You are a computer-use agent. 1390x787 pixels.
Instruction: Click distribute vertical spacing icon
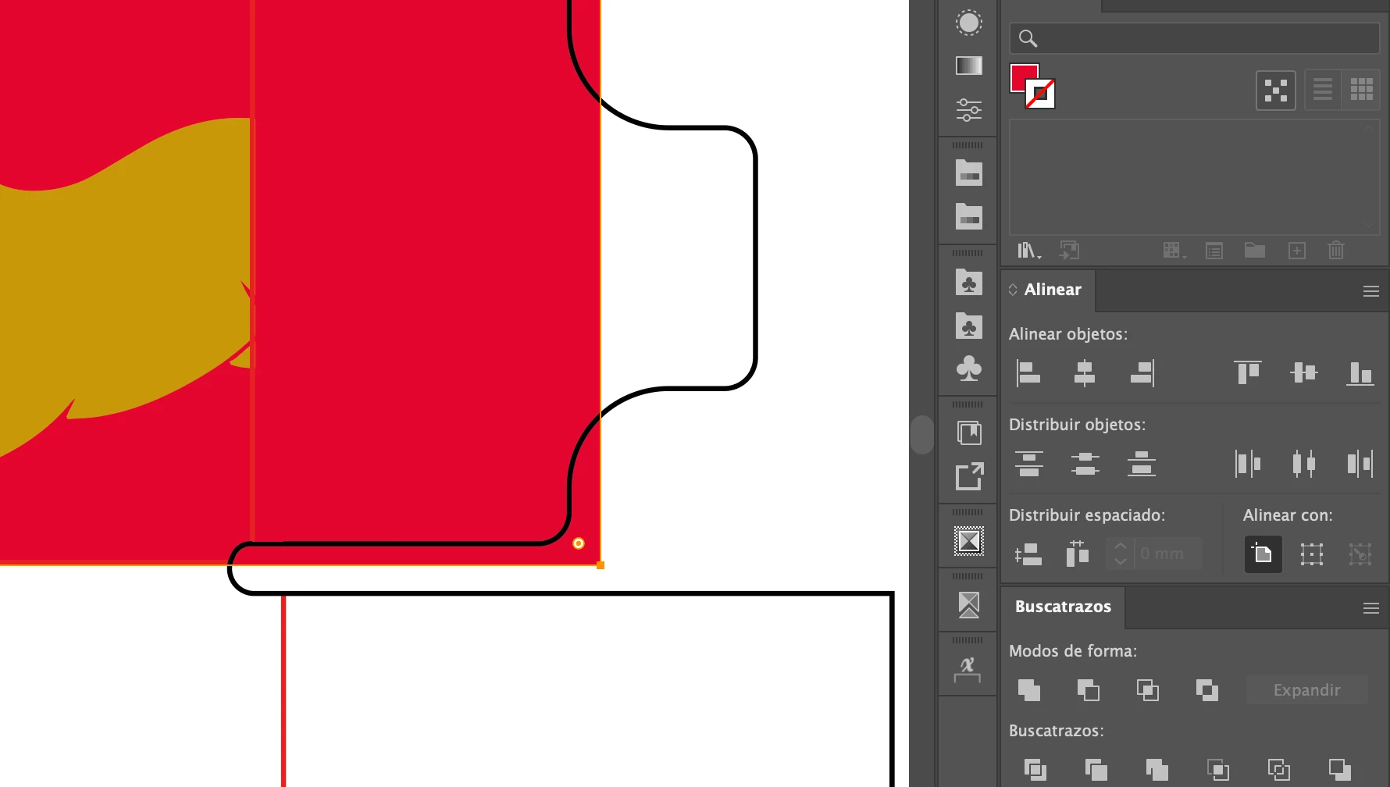coord(1028,554)
